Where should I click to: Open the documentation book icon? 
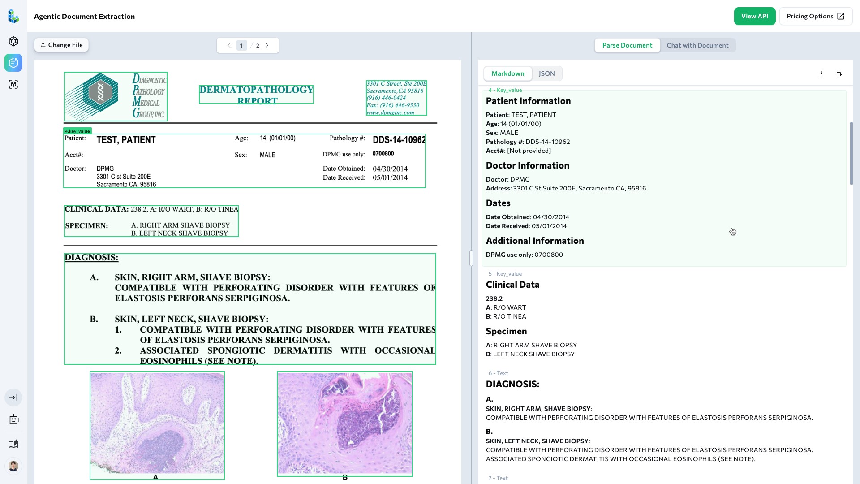[13, 444]
